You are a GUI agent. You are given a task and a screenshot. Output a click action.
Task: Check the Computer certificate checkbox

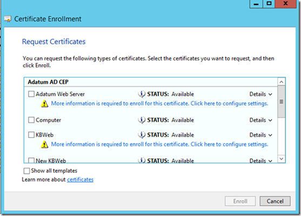point(31,120)
